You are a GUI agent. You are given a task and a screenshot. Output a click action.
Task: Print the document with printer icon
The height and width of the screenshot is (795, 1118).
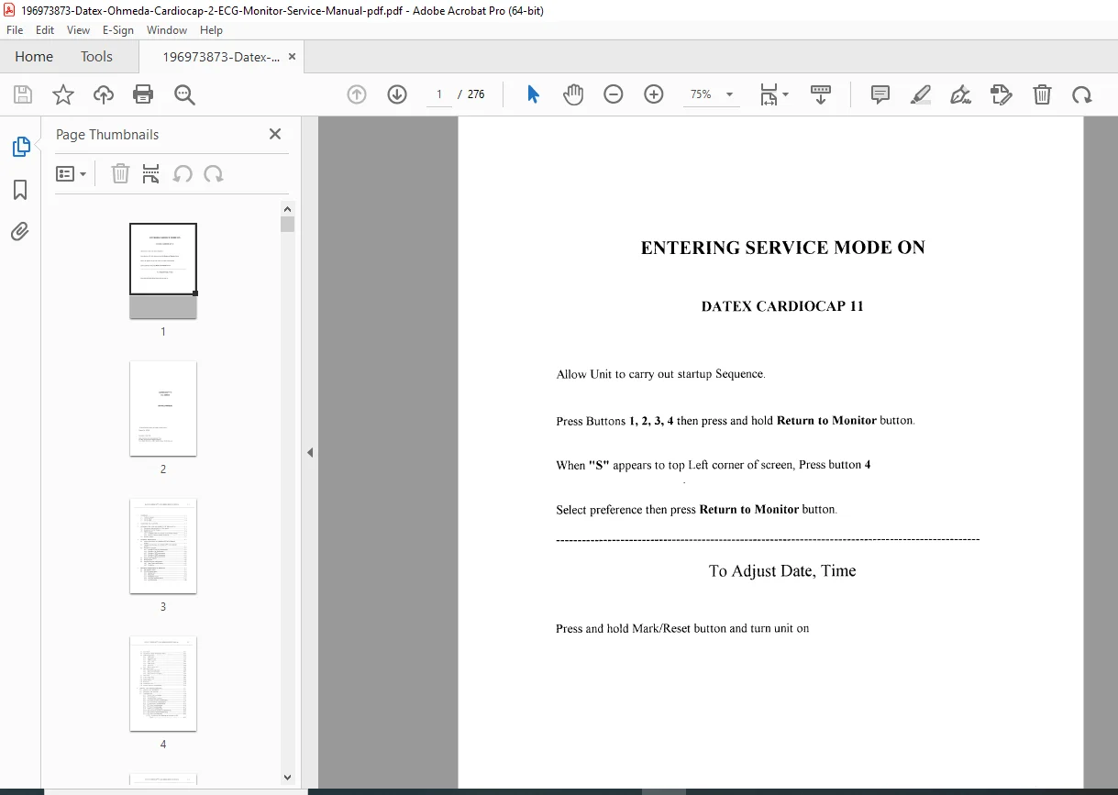[143, 94]
